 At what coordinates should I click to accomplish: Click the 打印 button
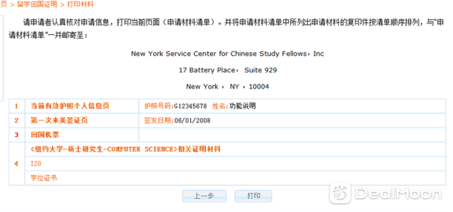pyautogui.click(x=254, y=196)
